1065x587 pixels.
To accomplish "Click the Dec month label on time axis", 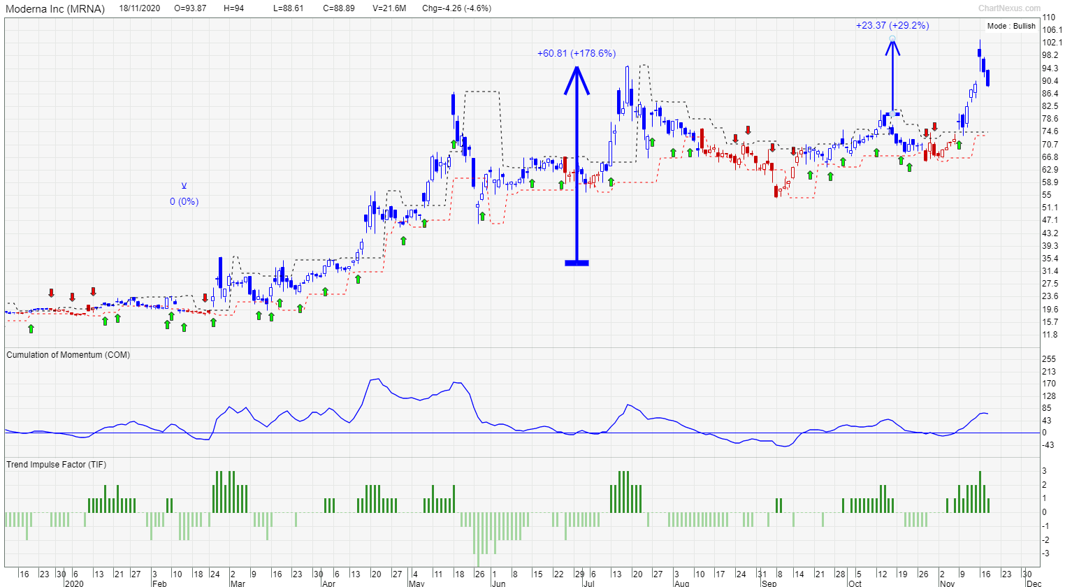I will click(x=1034, y=583).
